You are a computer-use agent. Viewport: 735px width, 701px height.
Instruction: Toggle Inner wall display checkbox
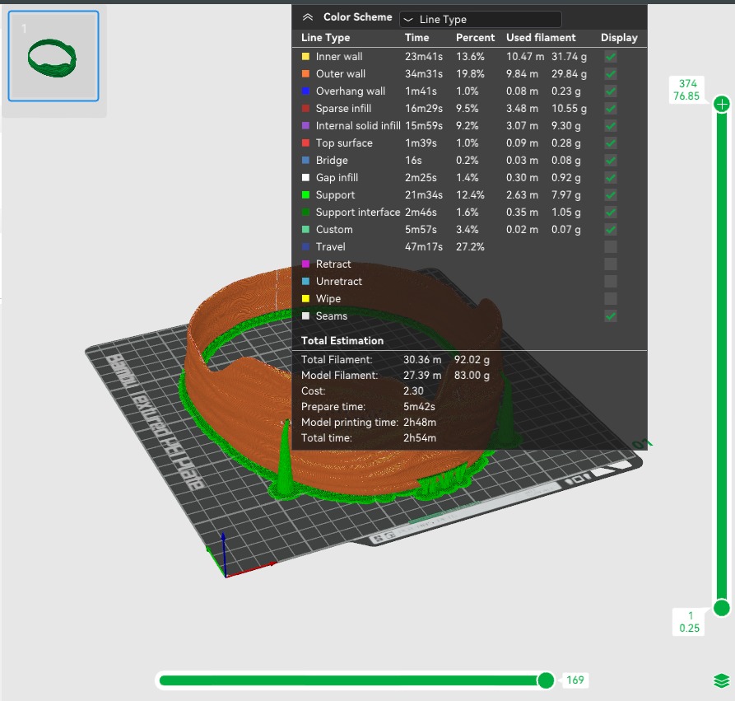pyautogui.click(x=611, y=57)
